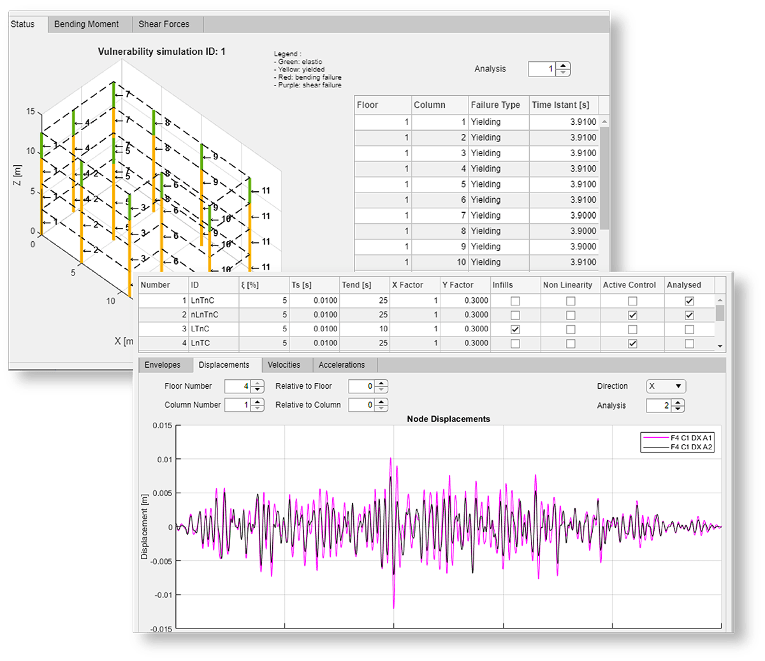
Task: Click Tend value 10 in row 3
Action: point(365,329)
